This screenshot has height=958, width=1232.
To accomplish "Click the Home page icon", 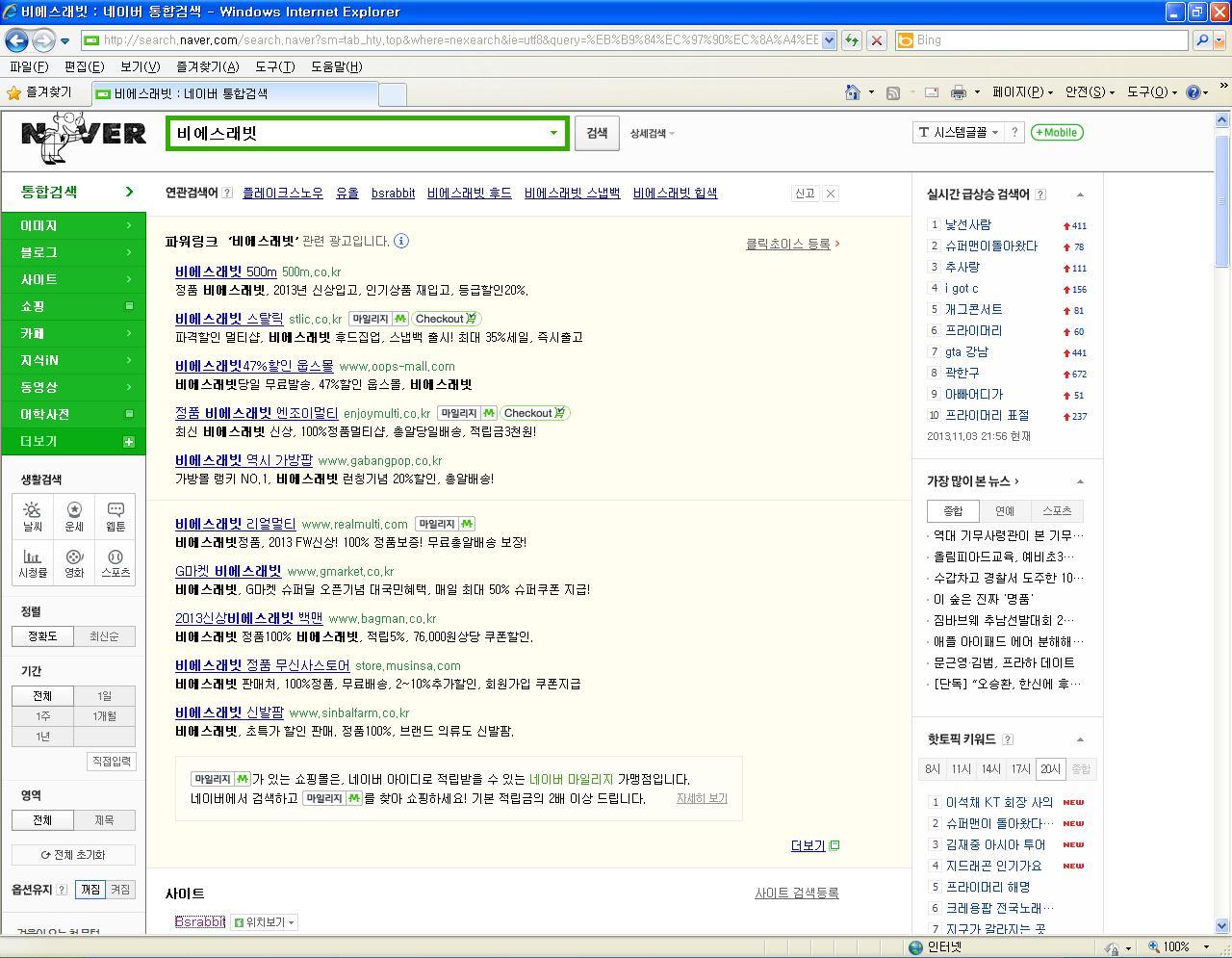I will (x=852, y=92).
